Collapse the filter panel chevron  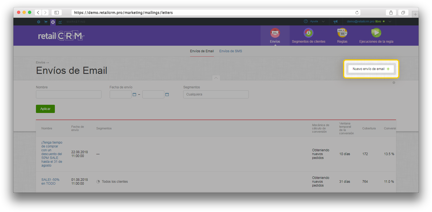point(216,78)
